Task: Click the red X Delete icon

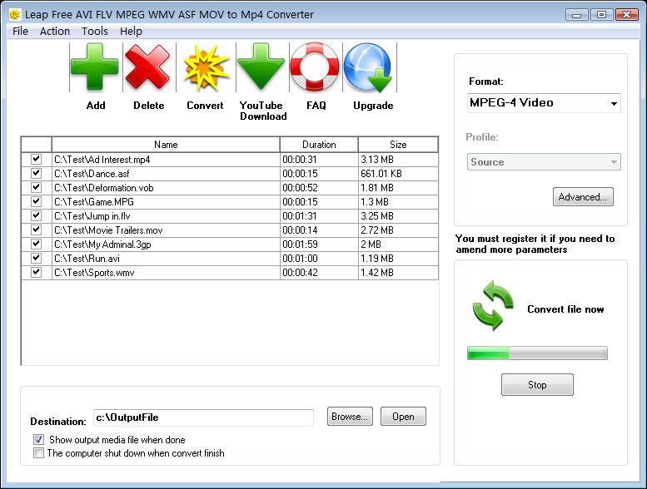Action: pyautogui.click(x=147, y=67)
